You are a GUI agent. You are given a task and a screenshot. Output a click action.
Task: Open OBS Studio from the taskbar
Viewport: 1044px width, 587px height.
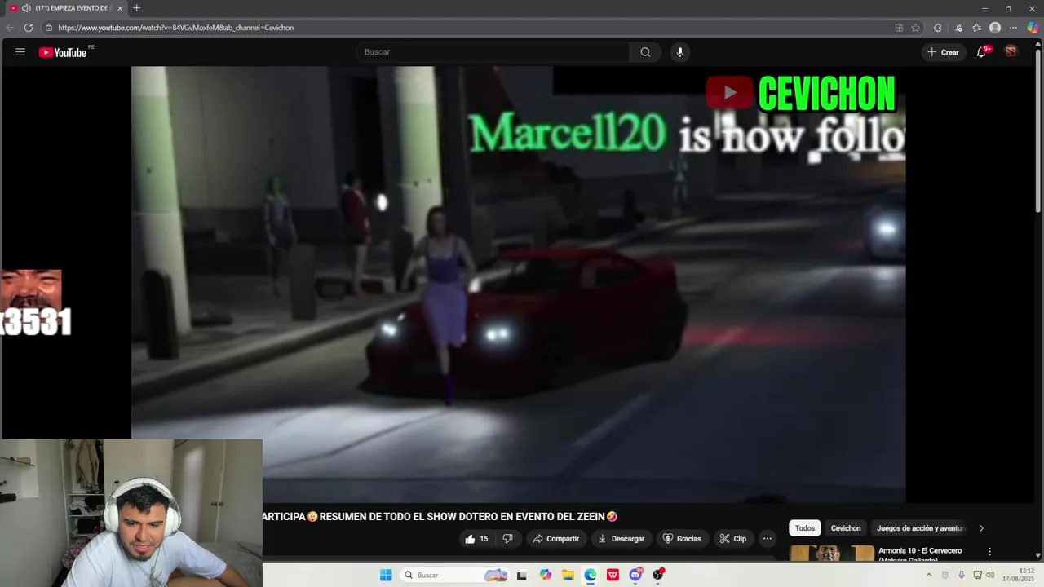(658, 575)
